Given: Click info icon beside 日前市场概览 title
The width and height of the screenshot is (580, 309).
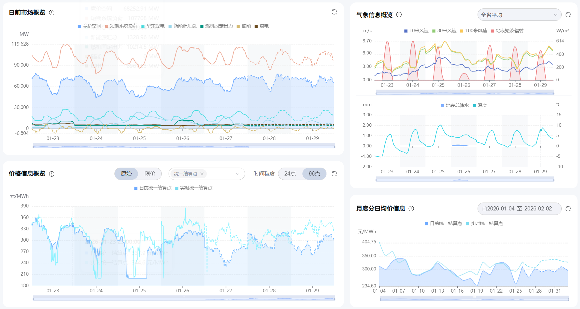Looking at the screenshot, I should [52, 13].
